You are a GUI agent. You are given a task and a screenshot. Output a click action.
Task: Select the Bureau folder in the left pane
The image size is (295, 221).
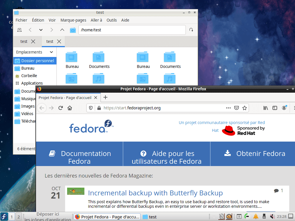(x=72, y=60)
